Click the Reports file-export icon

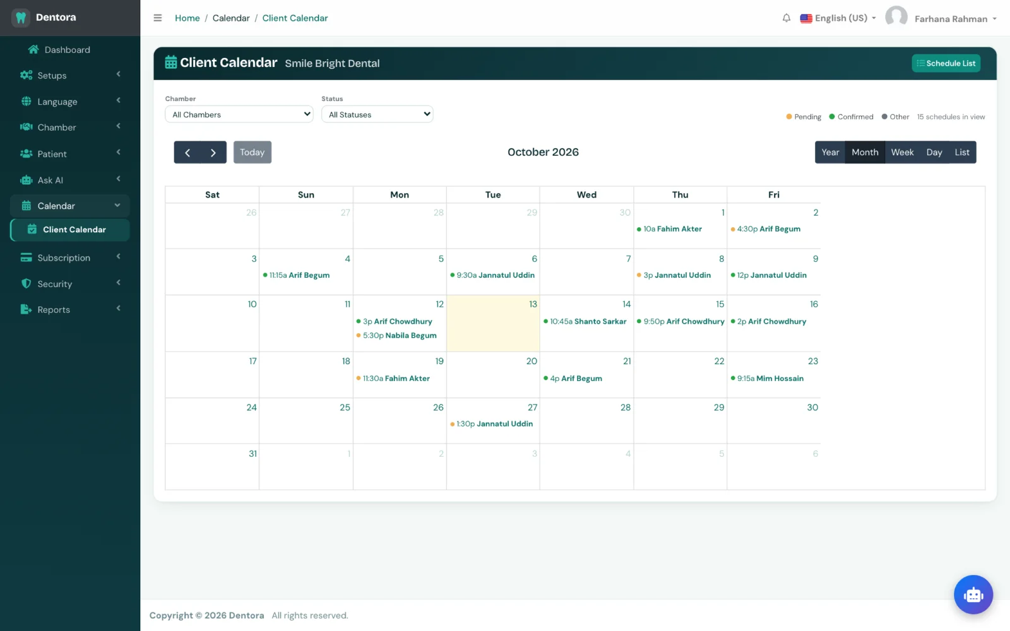(27, 309)
